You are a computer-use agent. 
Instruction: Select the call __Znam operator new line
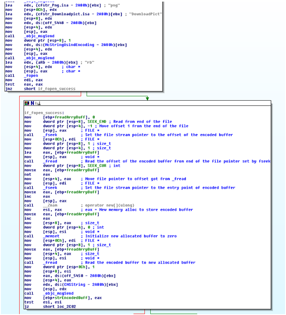pos(79,206)
